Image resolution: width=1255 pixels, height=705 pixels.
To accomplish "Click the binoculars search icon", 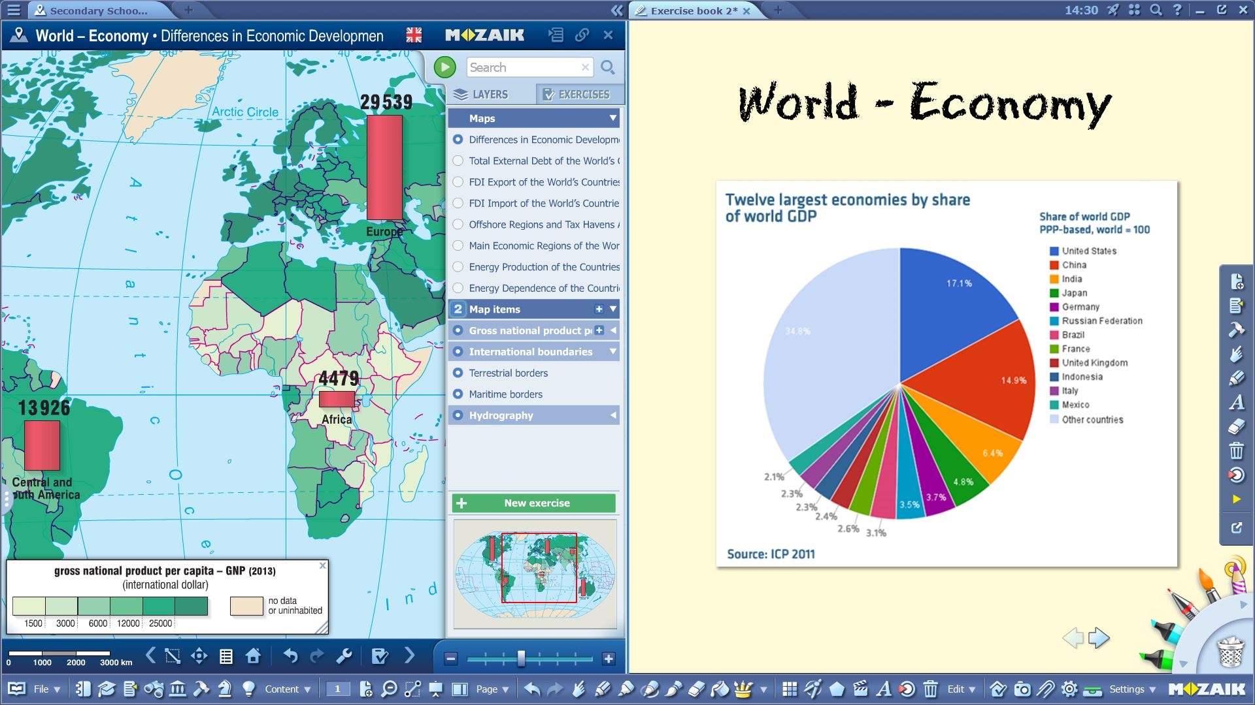I will (154, 689).
